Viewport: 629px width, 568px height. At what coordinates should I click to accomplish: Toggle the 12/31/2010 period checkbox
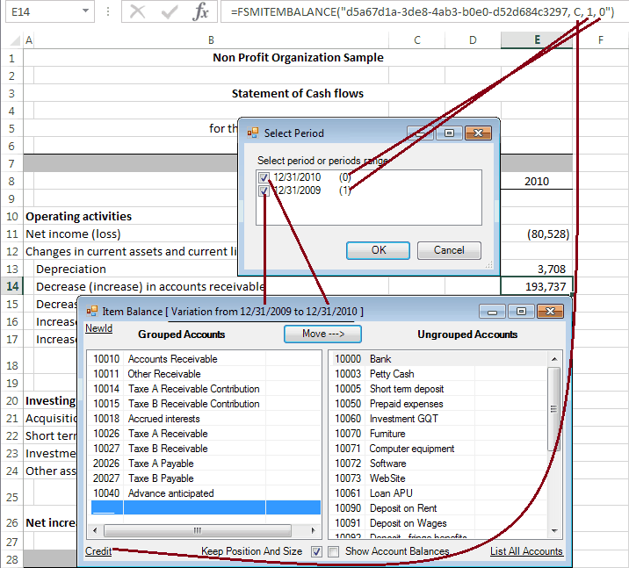(264, 177)
